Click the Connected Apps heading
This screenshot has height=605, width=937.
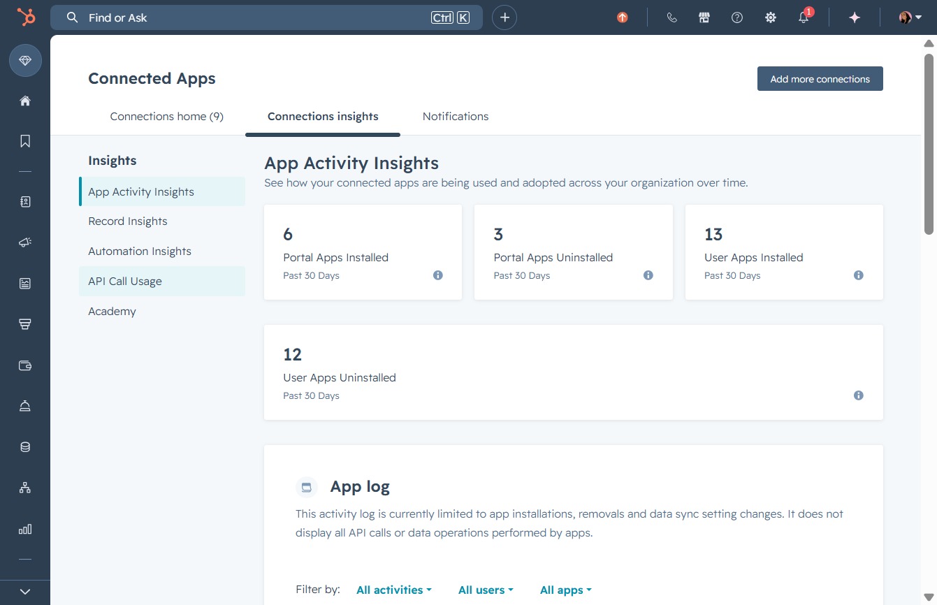(x=152, y=79)
